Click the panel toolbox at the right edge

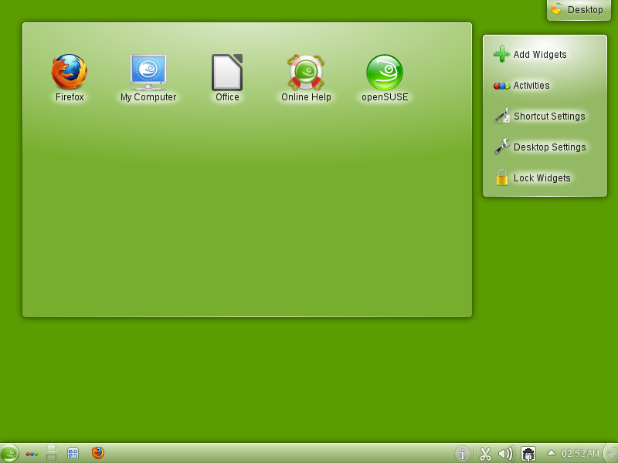point(611,454)
